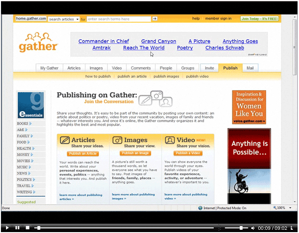Expand POLITICS category arrow
Image resolution: width=299 pixels, height=233 pixels.
click(x=34, y=179)
